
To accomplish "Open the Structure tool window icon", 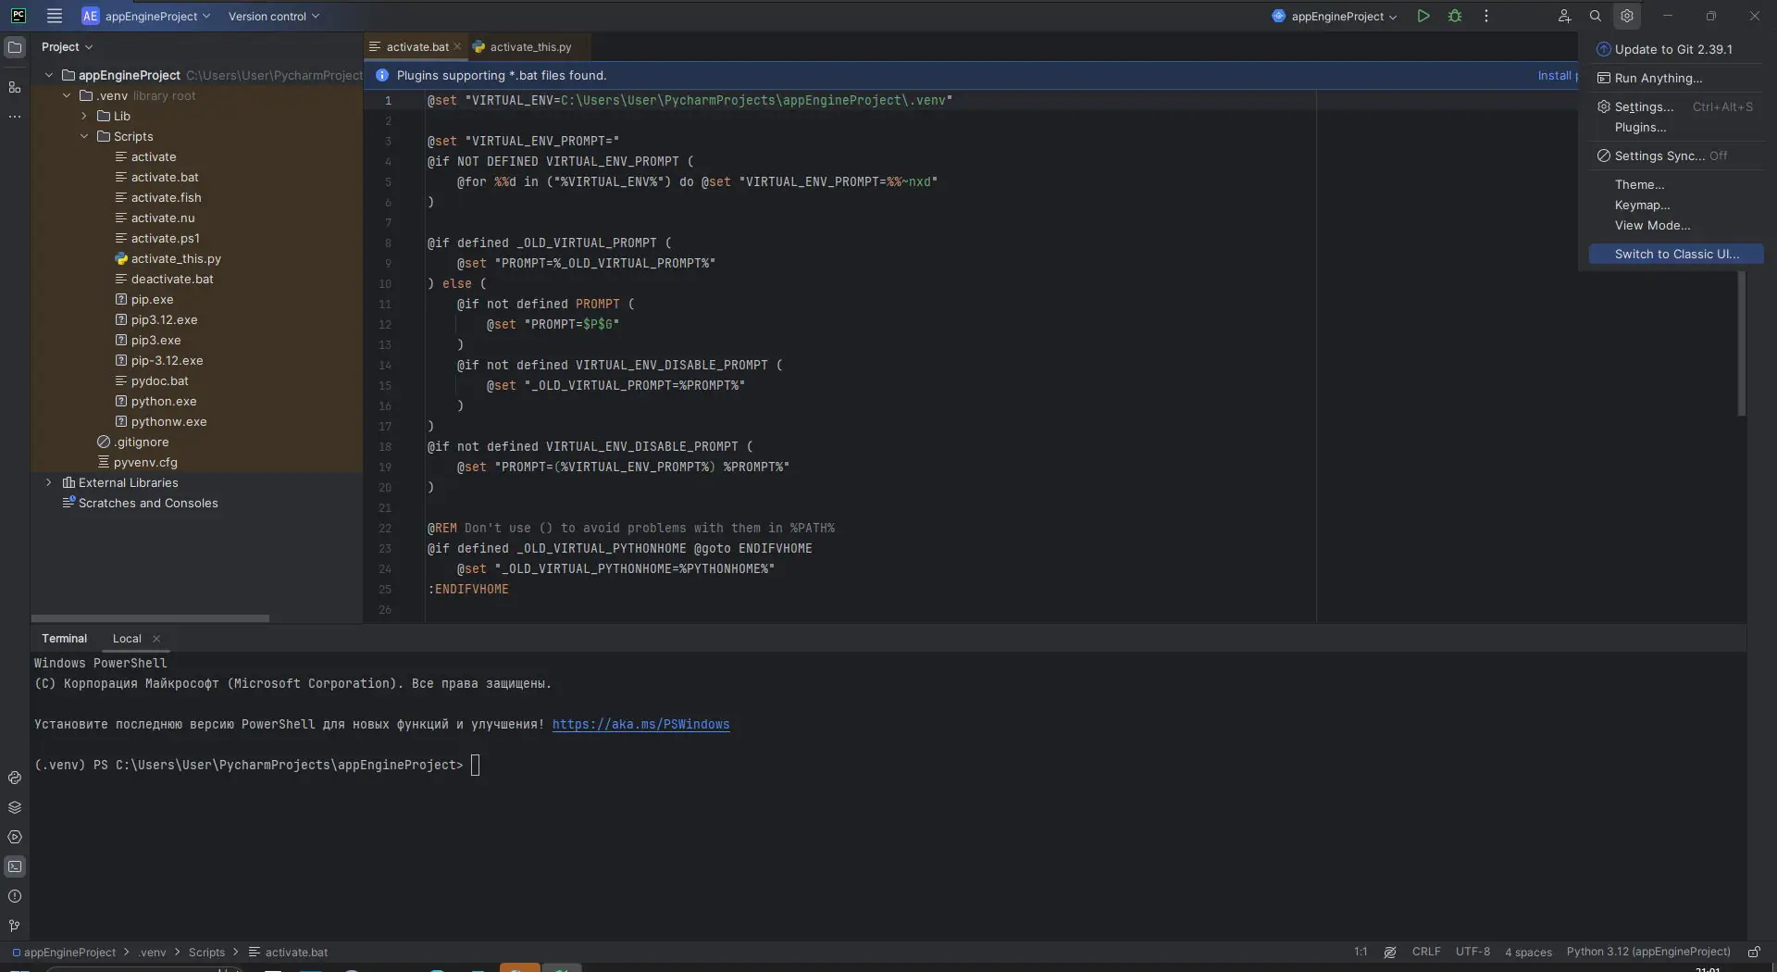I will pyautogui.click(x=15, y=87).
